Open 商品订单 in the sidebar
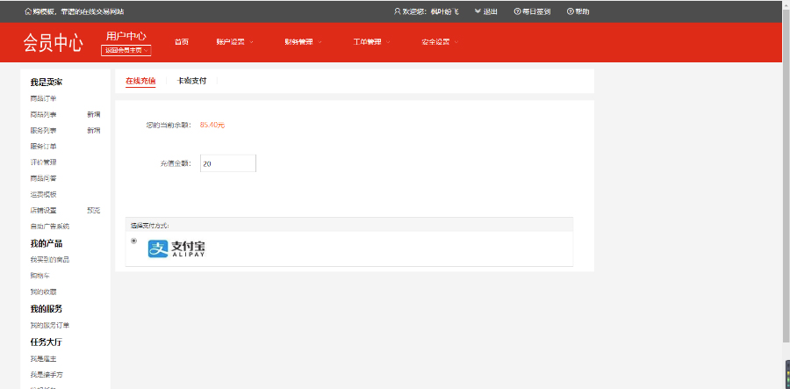Viewport: 790px width, 389px height. [x=43, y=98]
